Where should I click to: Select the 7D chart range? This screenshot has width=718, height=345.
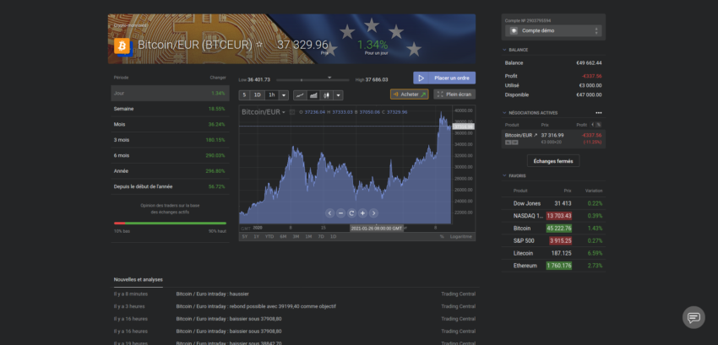(x=321, y=236)
